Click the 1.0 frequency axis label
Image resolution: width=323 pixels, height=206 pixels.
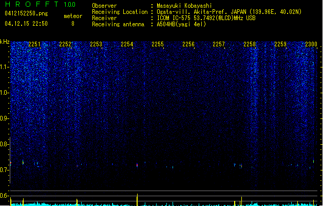[5, 93]
